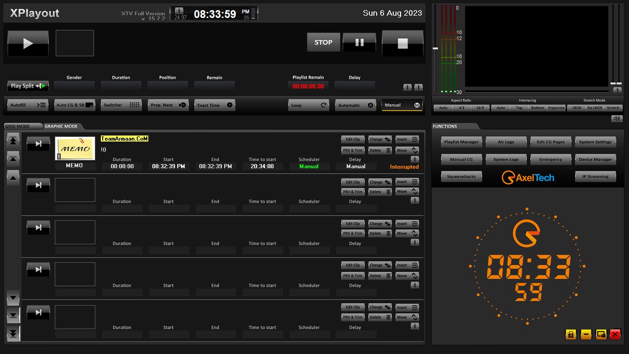The height and width of the screenshot is (354, 629).
Task: Open the Switcher panel button
Action: click(122, 105)
